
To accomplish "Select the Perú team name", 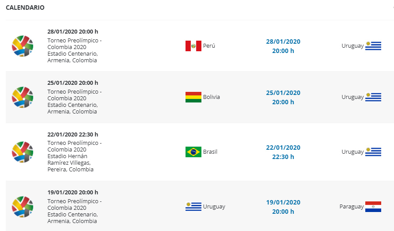I will pyautogui.click(x=209, y=46).
